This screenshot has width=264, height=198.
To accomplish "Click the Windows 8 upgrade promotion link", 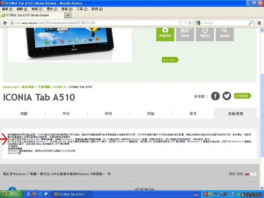I will (54, 174).
